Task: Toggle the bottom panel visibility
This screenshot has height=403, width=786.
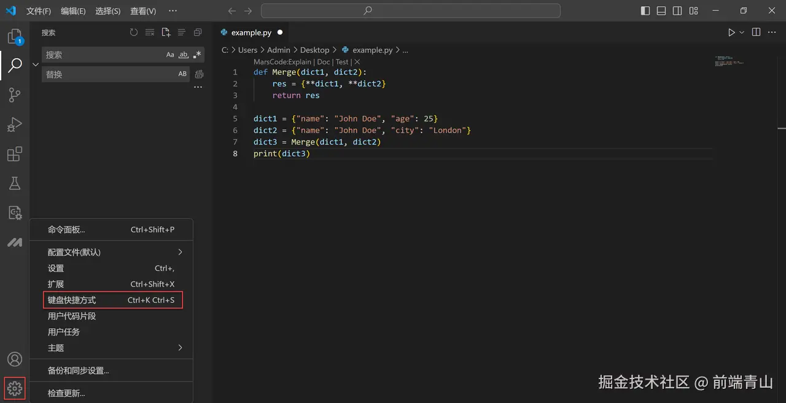Action: (661, 11)
